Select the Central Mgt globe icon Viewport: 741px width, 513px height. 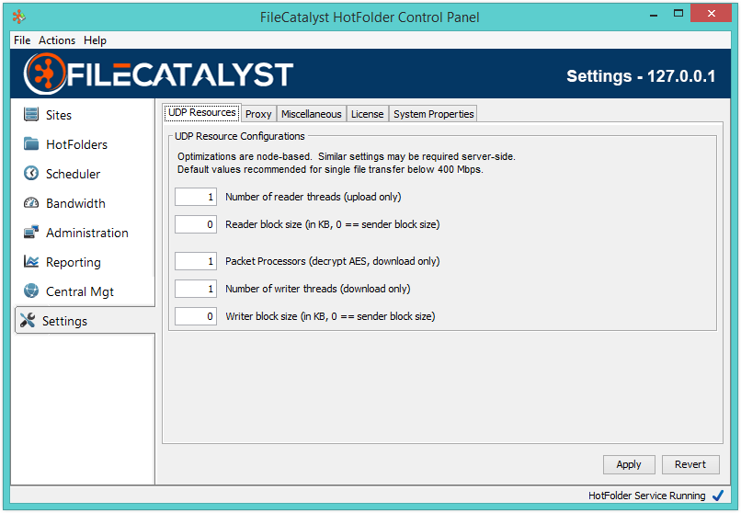pyautogui.click(x=31, y=291)
